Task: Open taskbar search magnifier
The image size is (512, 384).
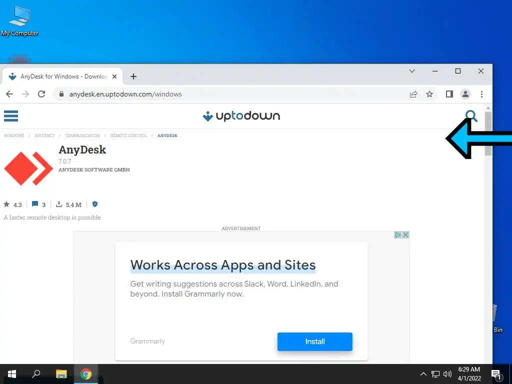Action: tap(36, 373)
